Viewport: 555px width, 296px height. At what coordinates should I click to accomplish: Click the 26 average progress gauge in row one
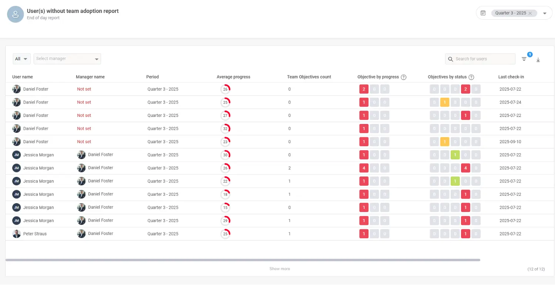(x=226, y=89)
